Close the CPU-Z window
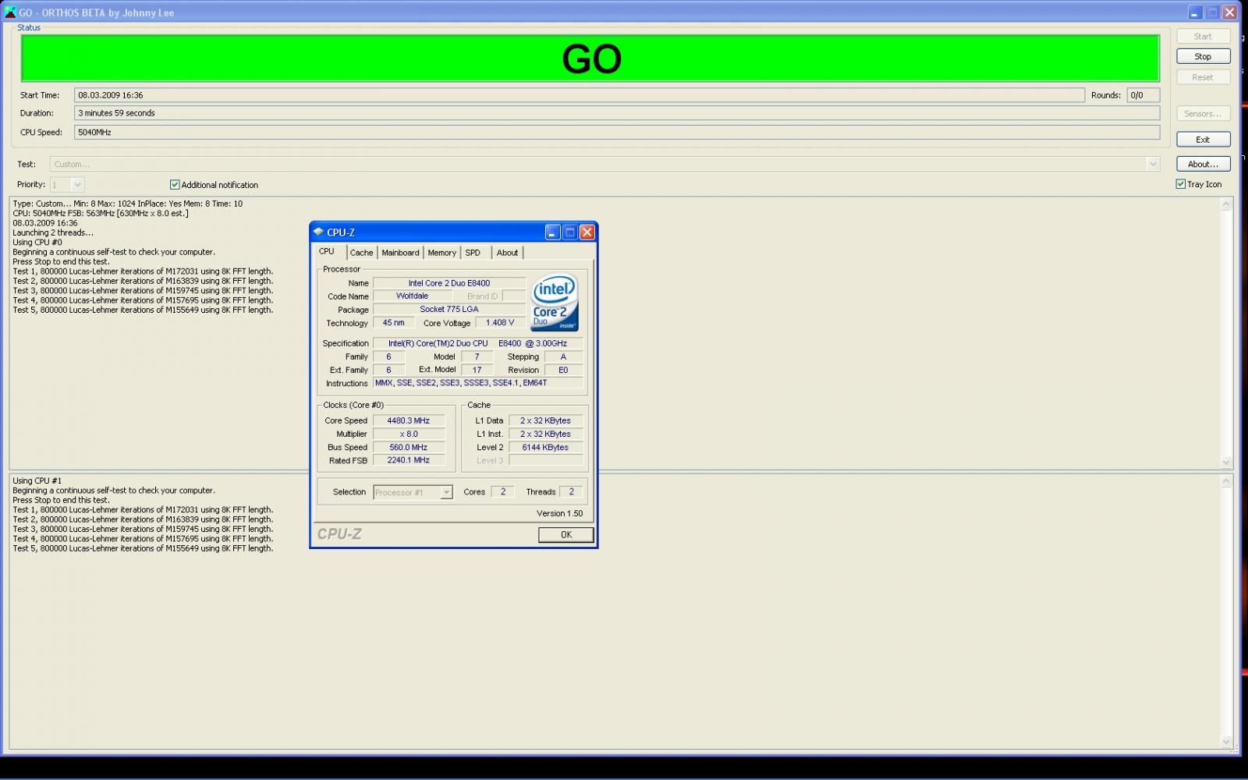Screen dimensions: 1248x780 [x=587, y=232]
